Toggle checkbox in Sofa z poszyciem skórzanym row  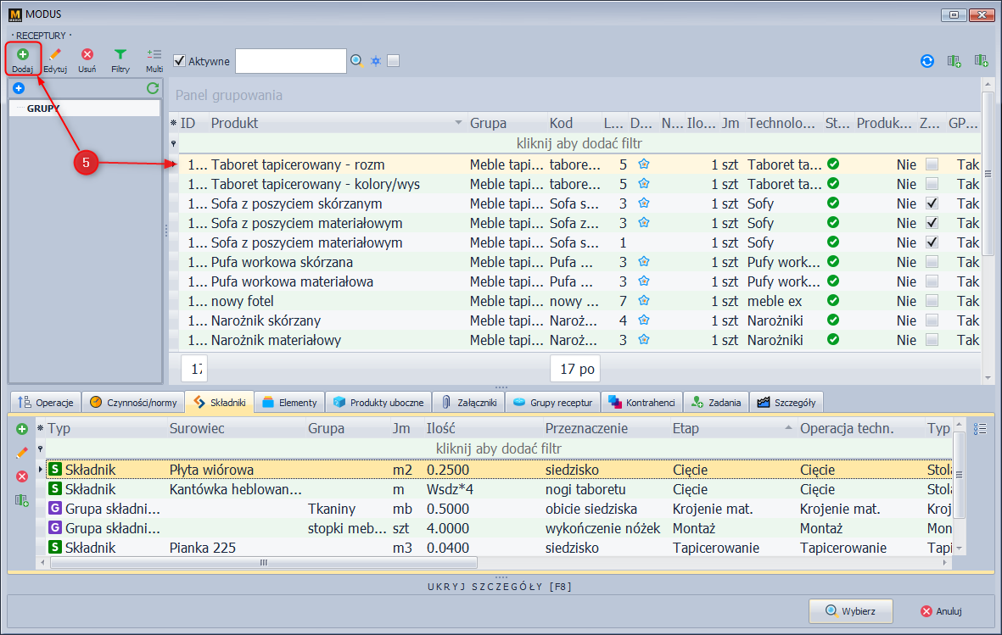[x=932, y=203]
